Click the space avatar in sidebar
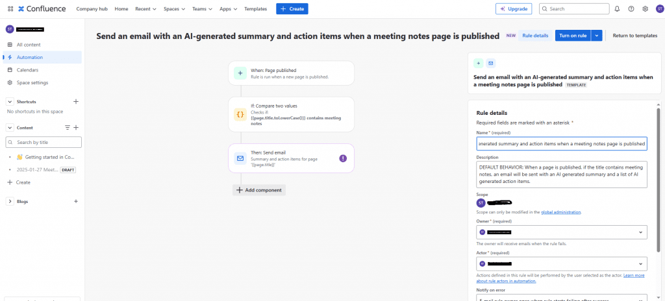665x301 pixels. coord(9,29)
